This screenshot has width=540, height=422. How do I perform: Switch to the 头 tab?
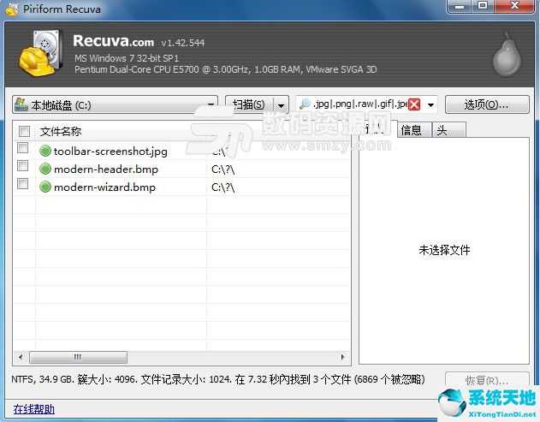(449, 130)
